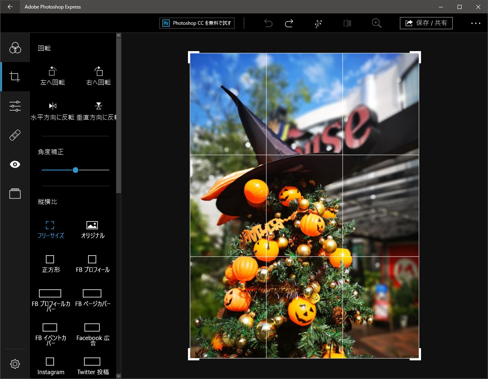Apply Auto Enhance magic wand
This screenshot has height=379, width=488.
[318, 23]
